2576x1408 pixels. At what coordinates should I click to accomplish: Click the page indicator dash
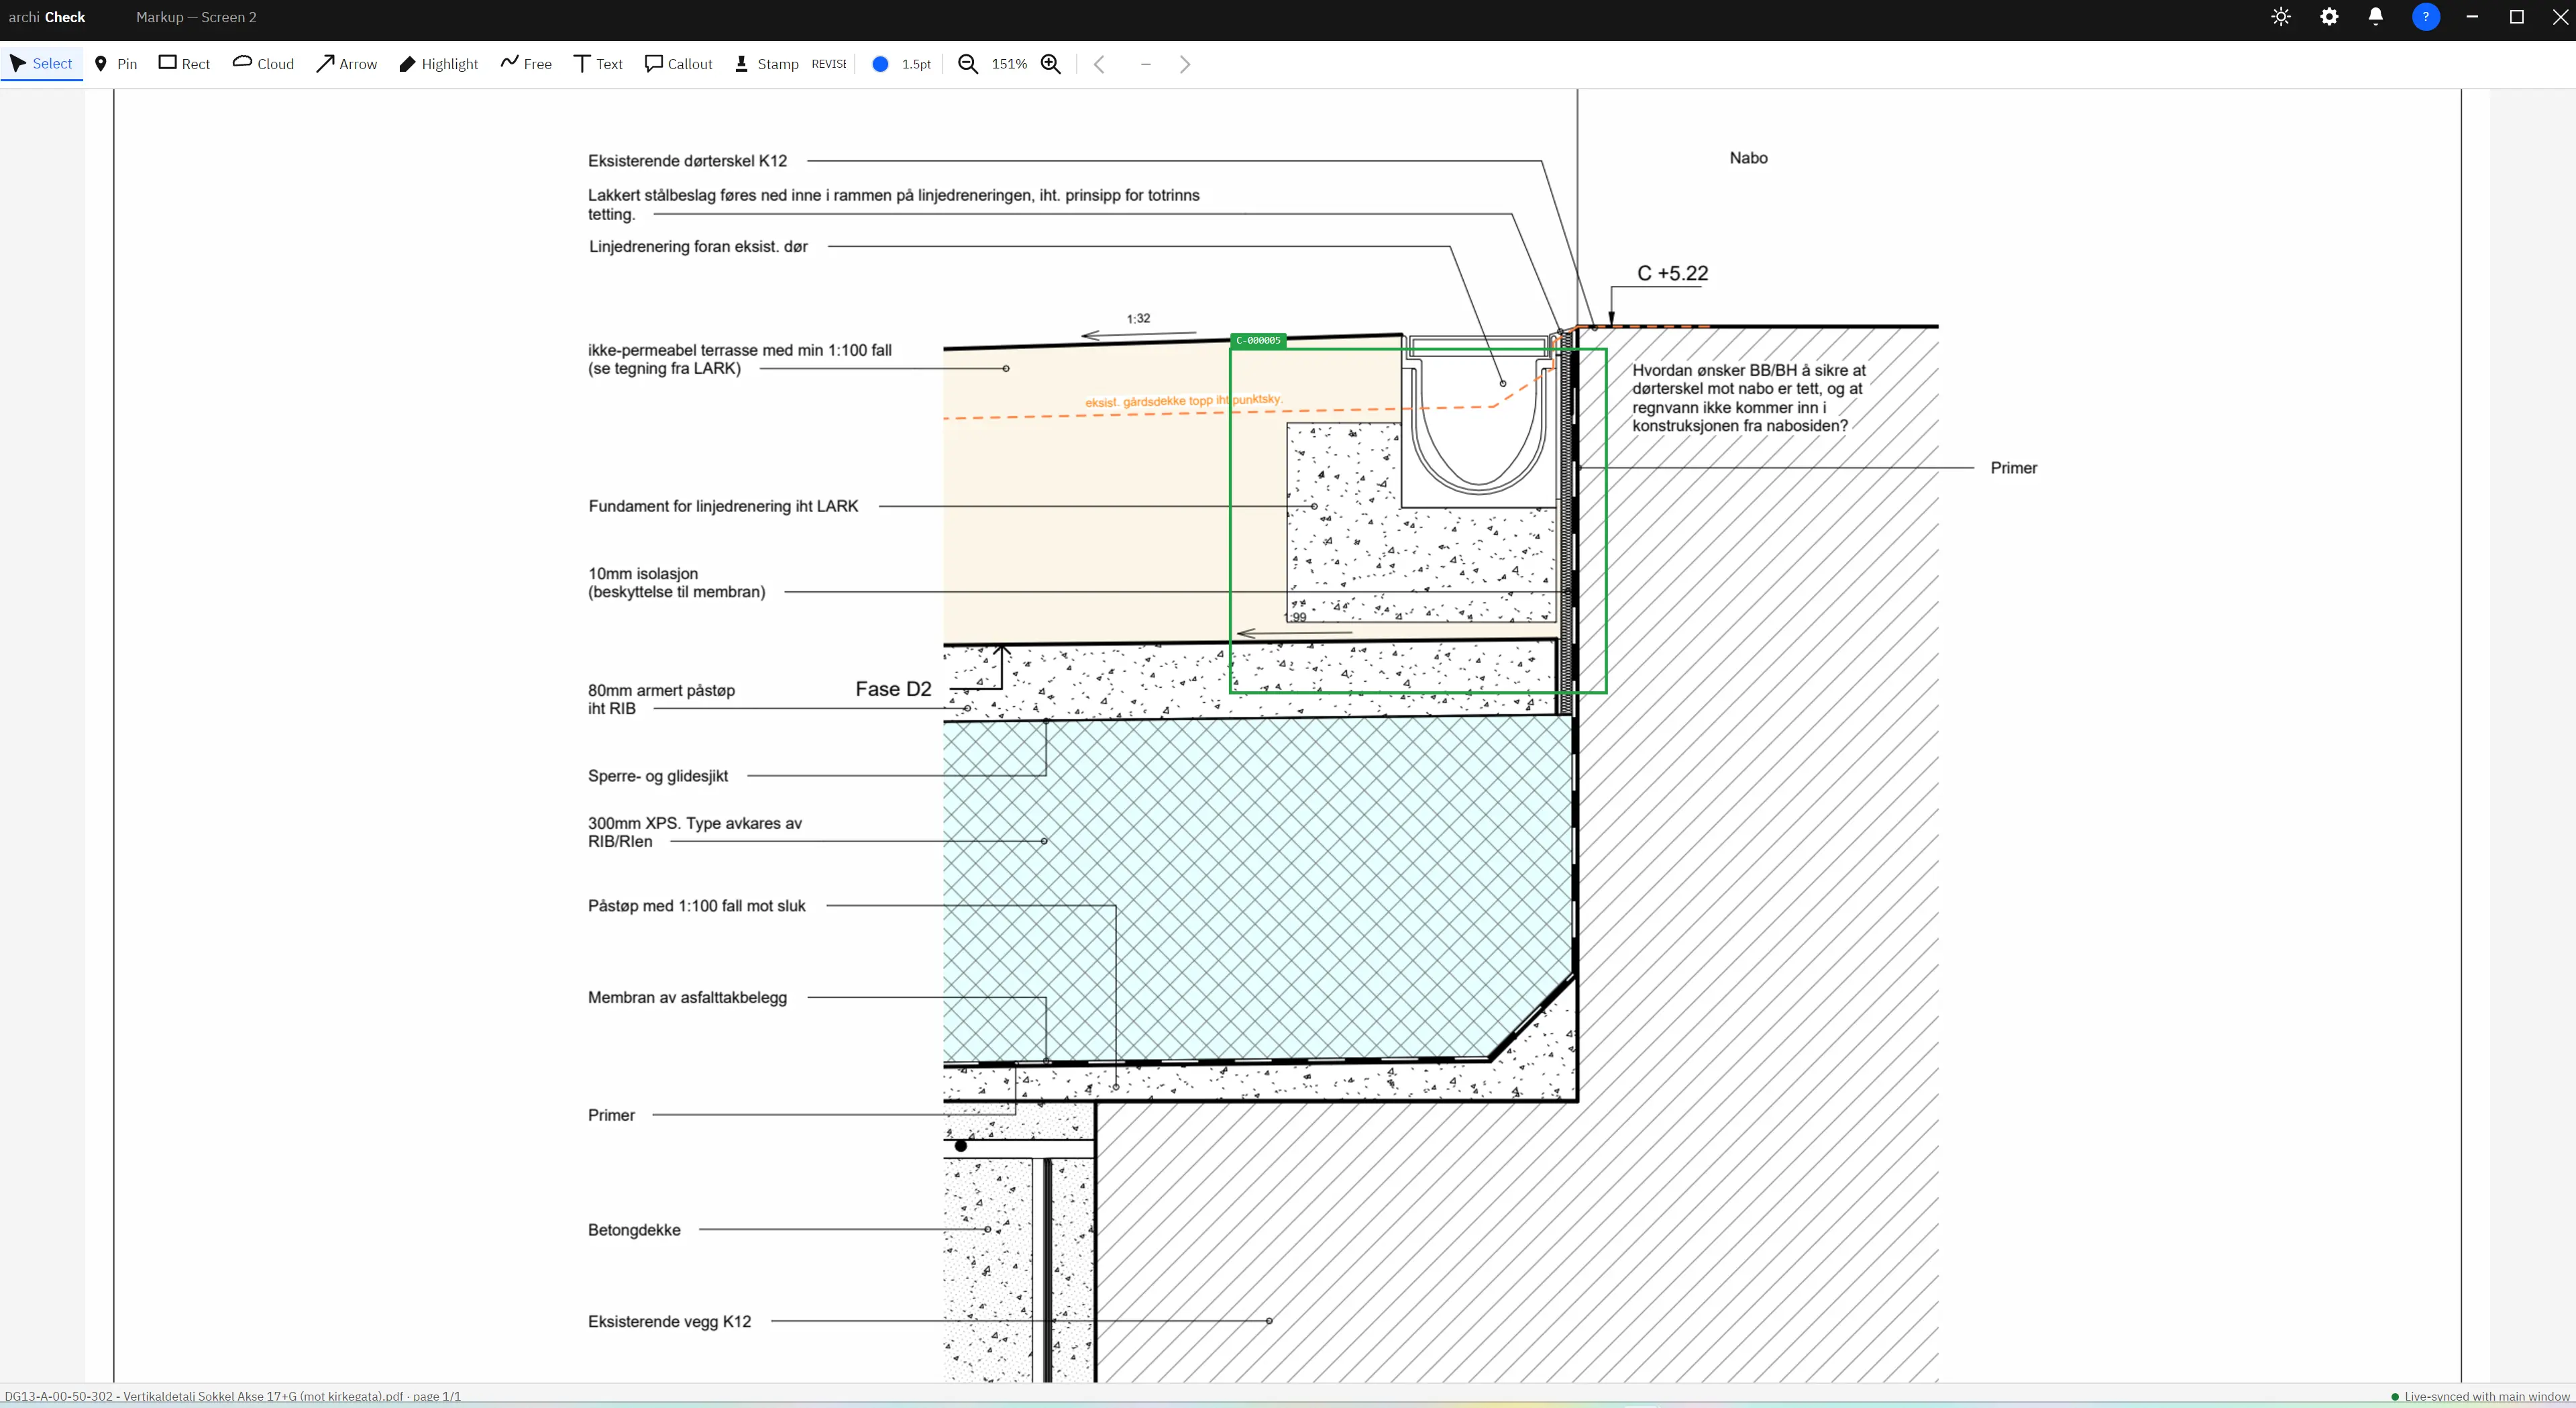click(x=1146, y=64)
